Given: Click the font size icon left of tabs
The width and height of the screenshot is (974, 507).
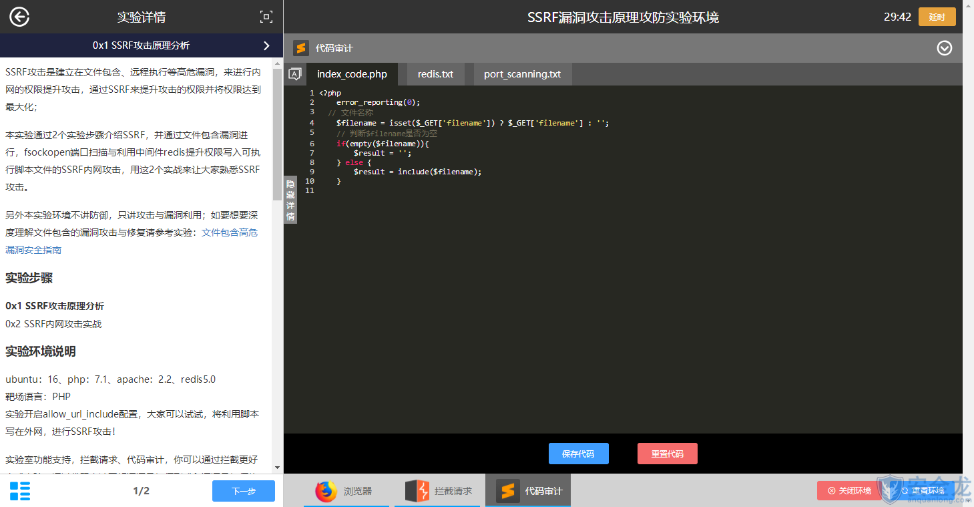Looking at the screenshot, I should coord(294,74).
